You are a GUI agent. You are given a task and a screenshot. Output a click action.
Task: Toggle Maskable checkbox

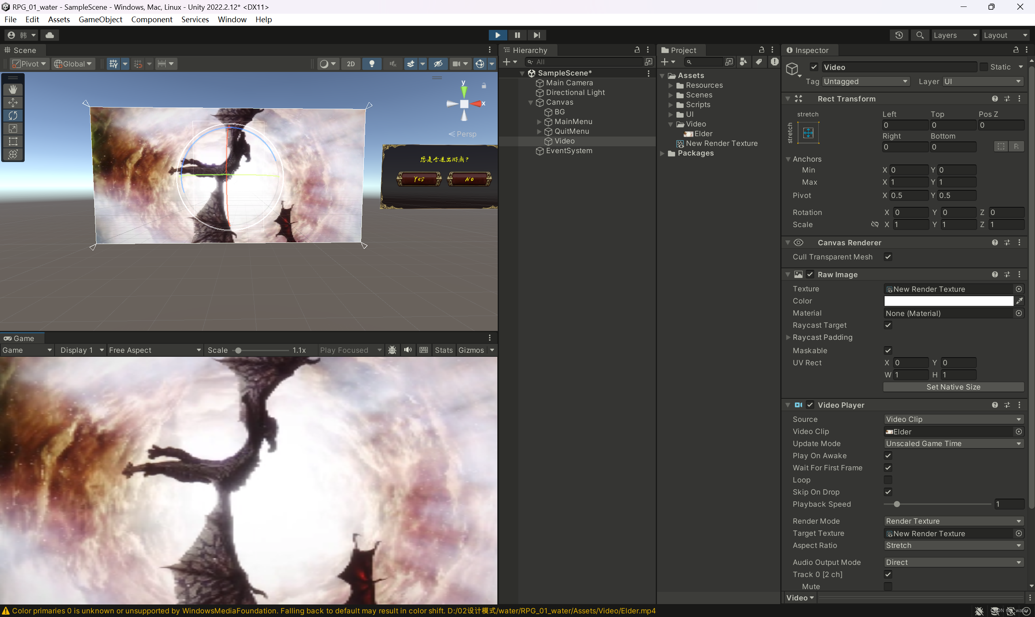click(x=888, y=350)
